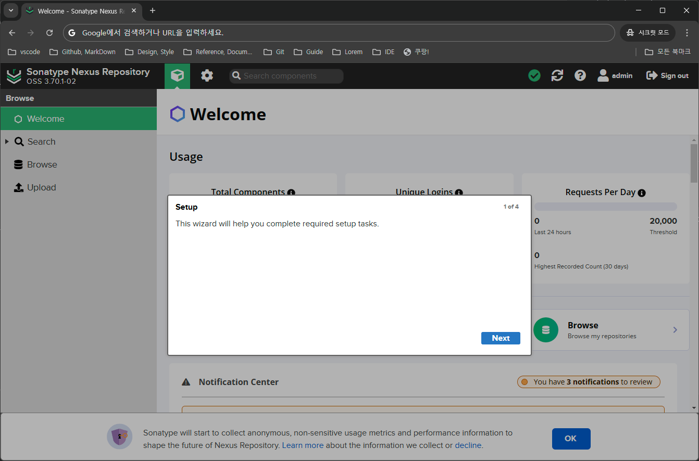Click the Browse cube icon in the header

click(x=177, y=76)
